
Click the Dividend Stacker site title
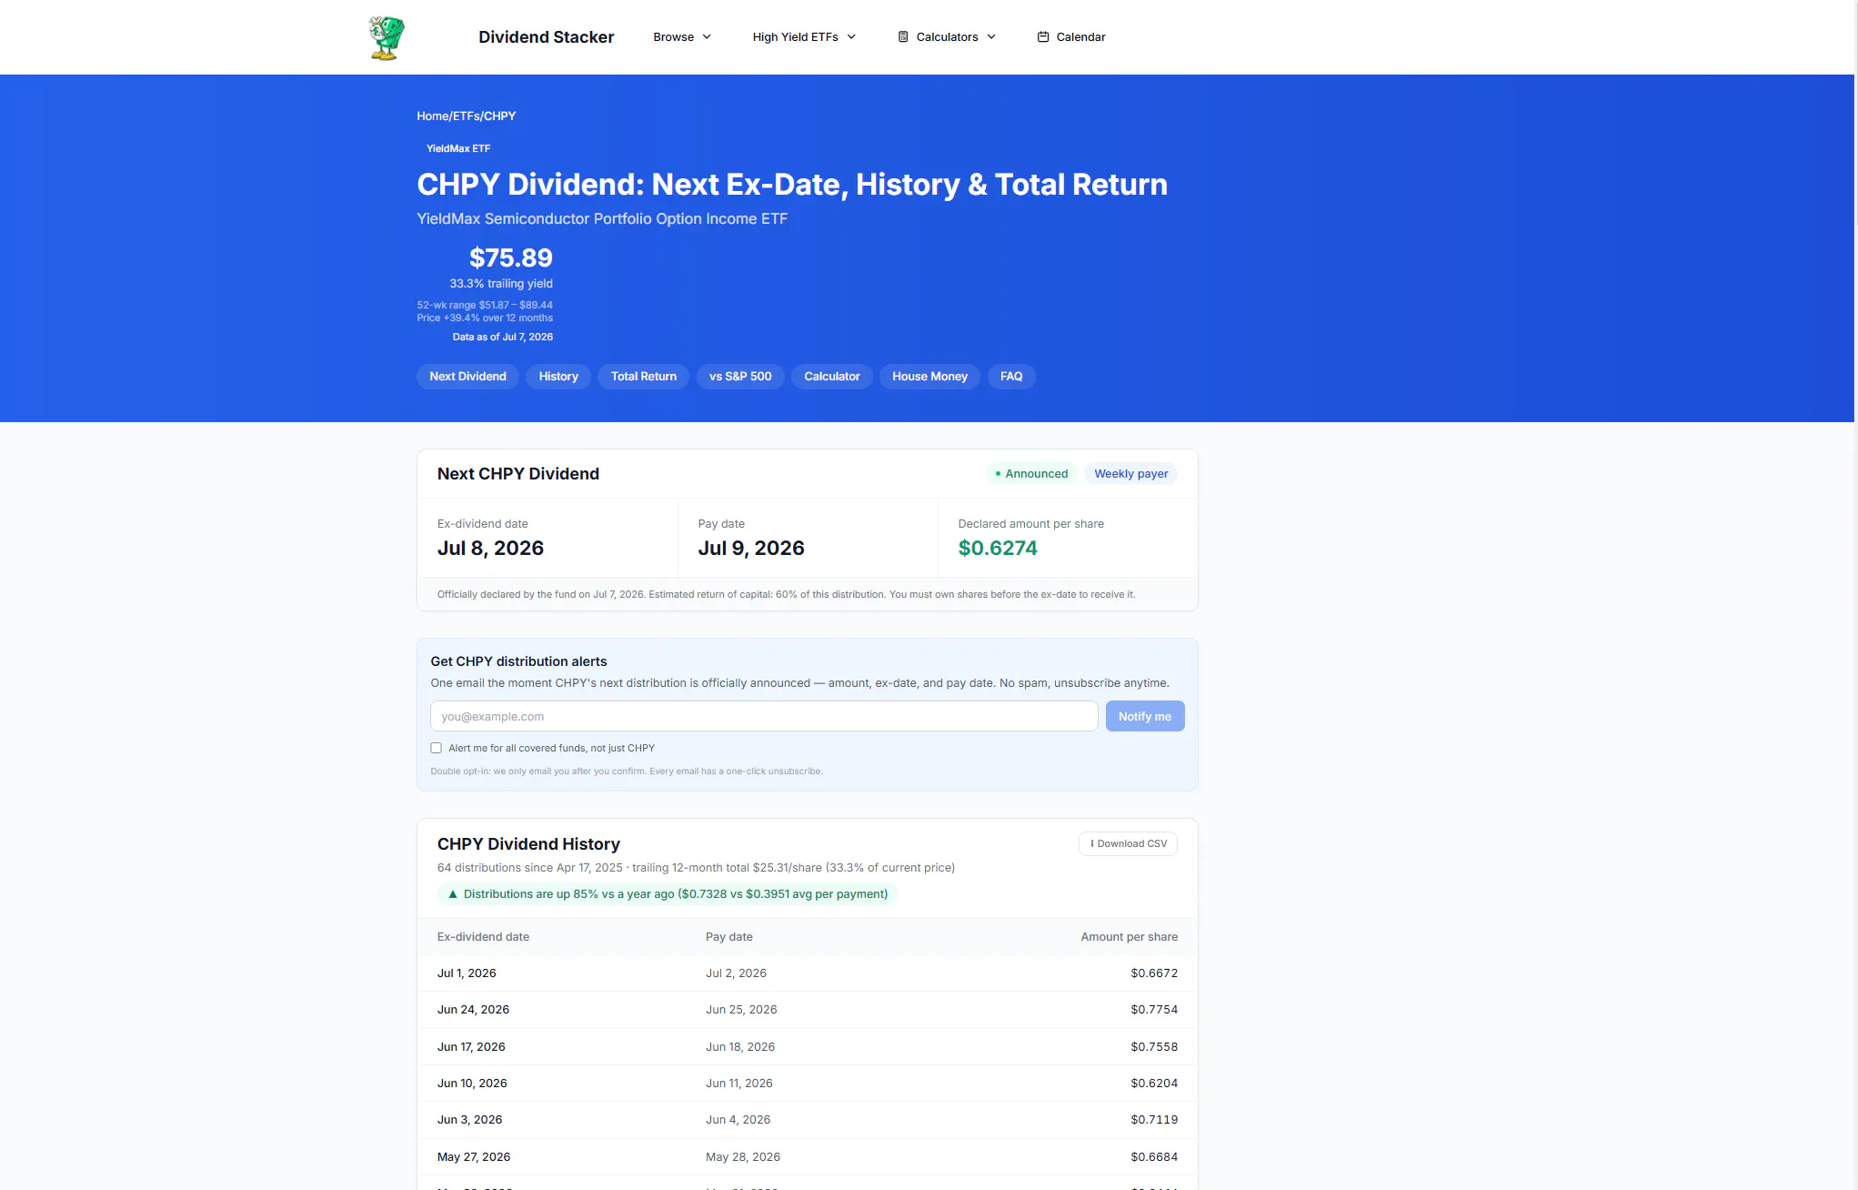[x=547, y=37]
